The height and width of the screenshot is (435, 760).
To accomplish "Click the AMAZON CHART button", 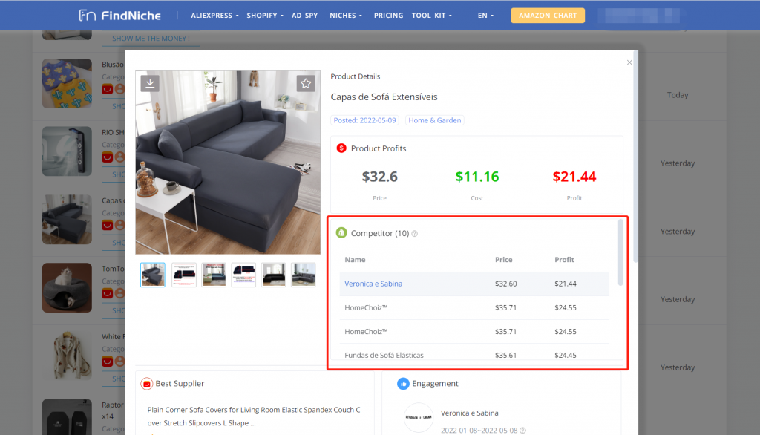I will click(x=548, y=16).
